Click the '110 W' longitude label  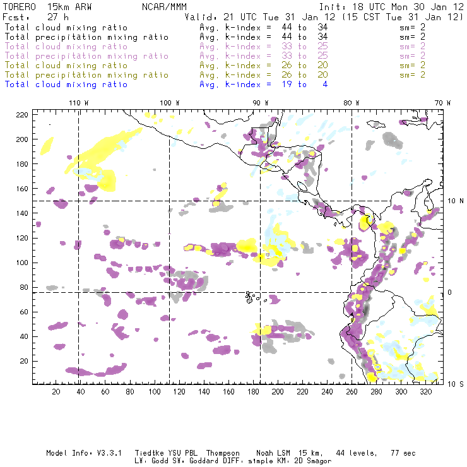(79, 103)
